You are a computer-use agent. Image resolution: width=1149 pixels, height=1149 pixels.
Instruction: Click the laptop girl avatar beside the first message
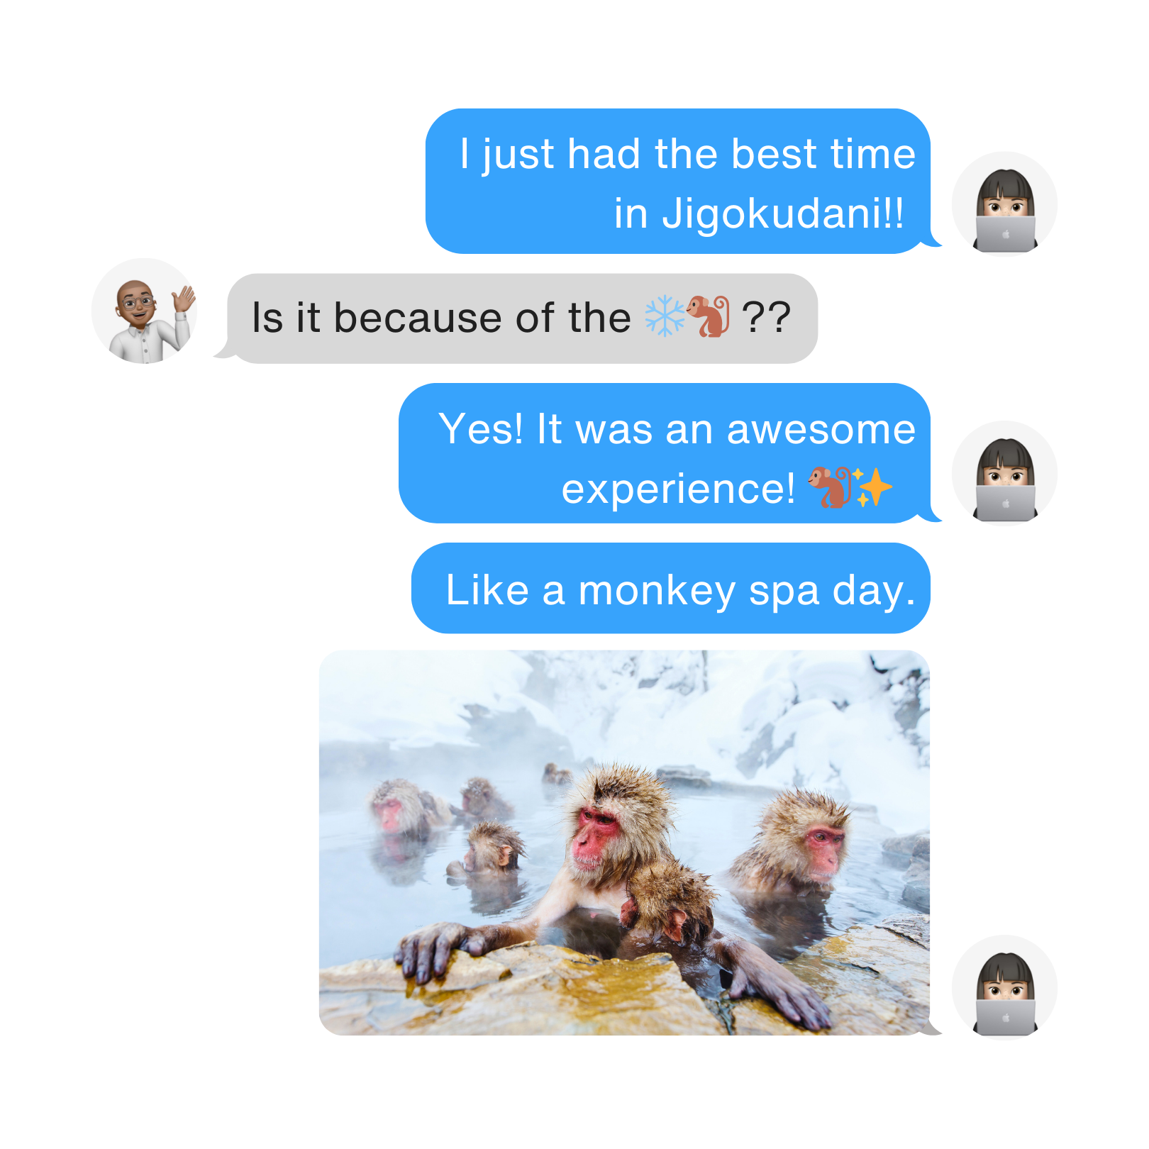tap(1004, 204)
